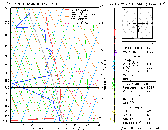
Task: Click the Surface Lifted Index value 9
Action: [147, 71]
